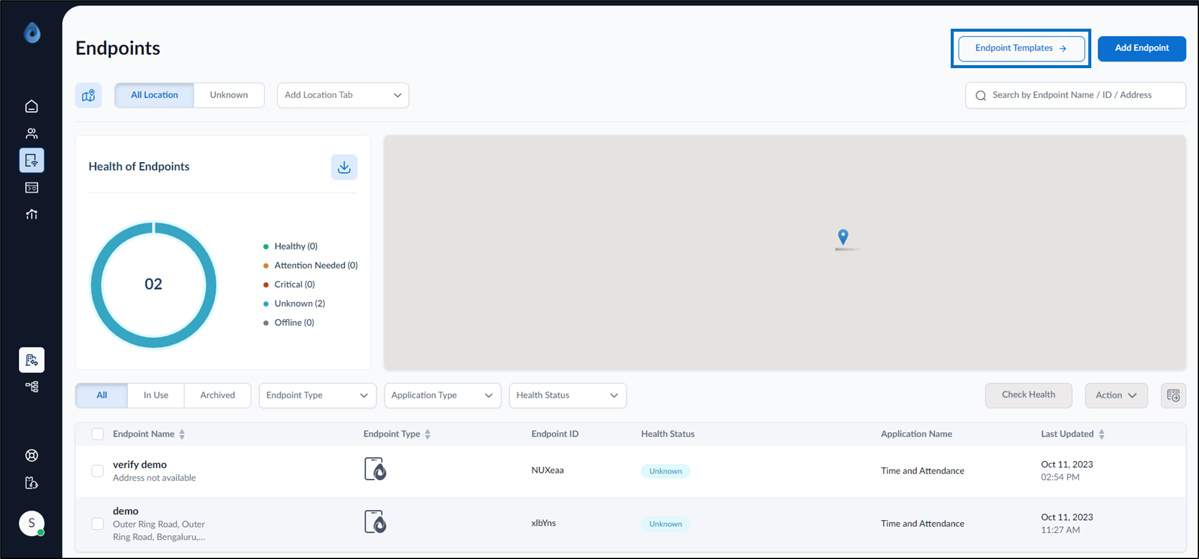Click the Health Status column header
The width and height of the screenshot is (1199, 559).
point(668,434)
